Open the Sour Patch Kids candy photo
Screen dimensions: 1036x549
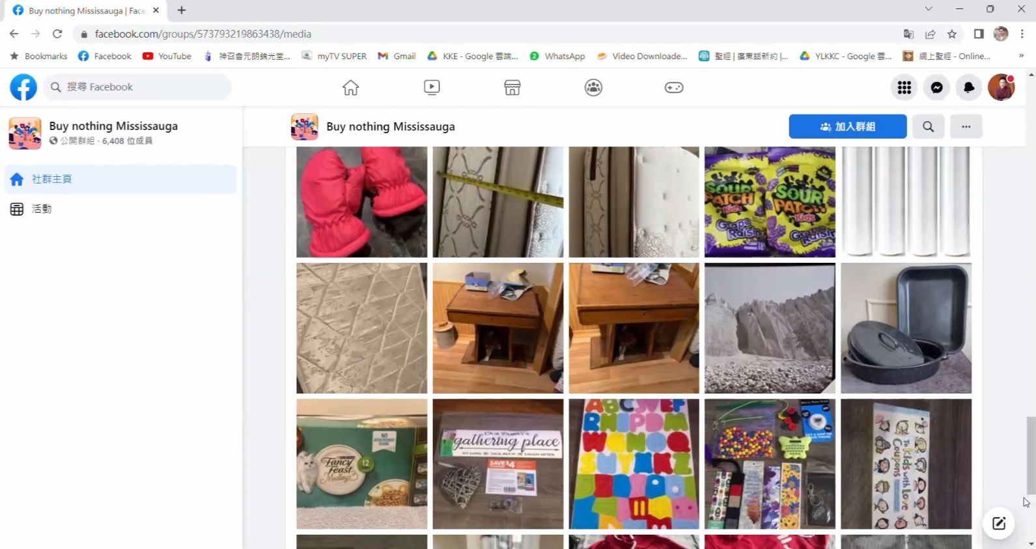pos(770,202)
